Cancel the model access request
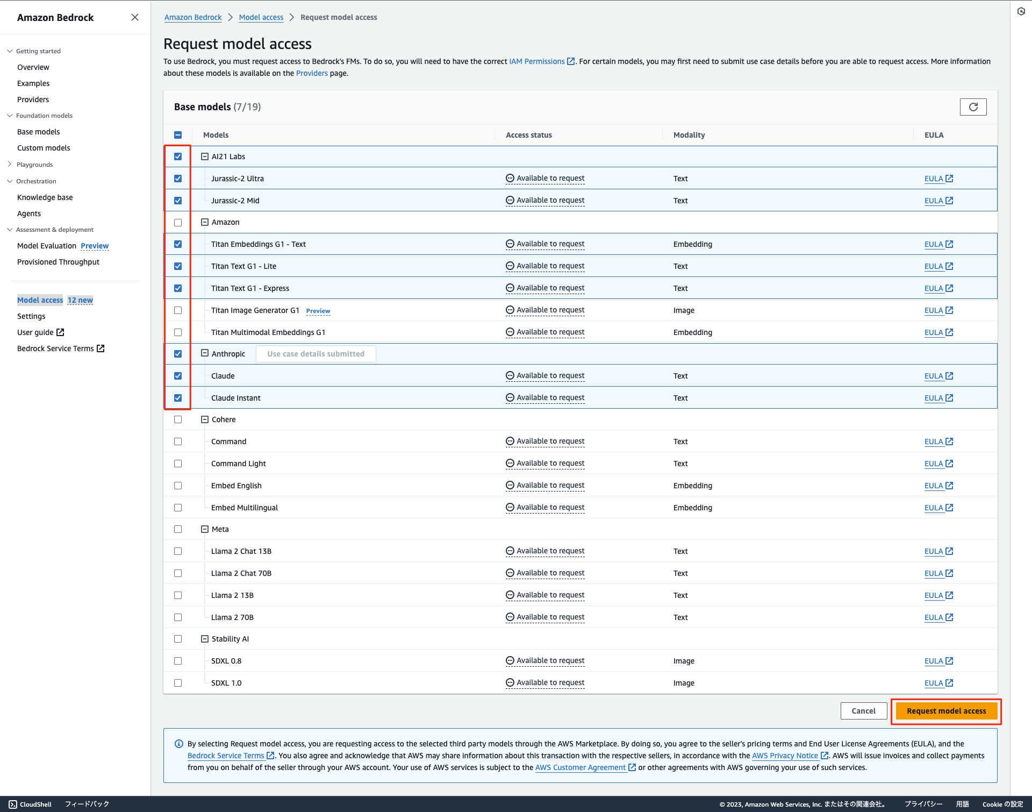1032x812 pixels. tap(863, 711)
